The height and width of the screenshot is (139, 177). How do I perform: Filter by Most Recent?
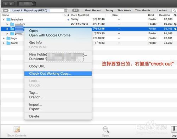coord(93,11)
